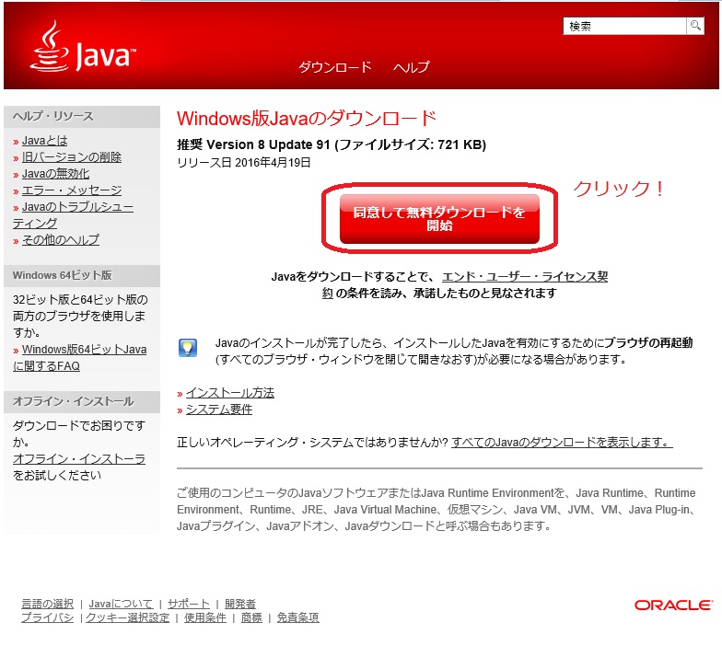This screenshot has height=646, width=722.
Task: Open the インストール方法 link
Action: coord(230,392)
